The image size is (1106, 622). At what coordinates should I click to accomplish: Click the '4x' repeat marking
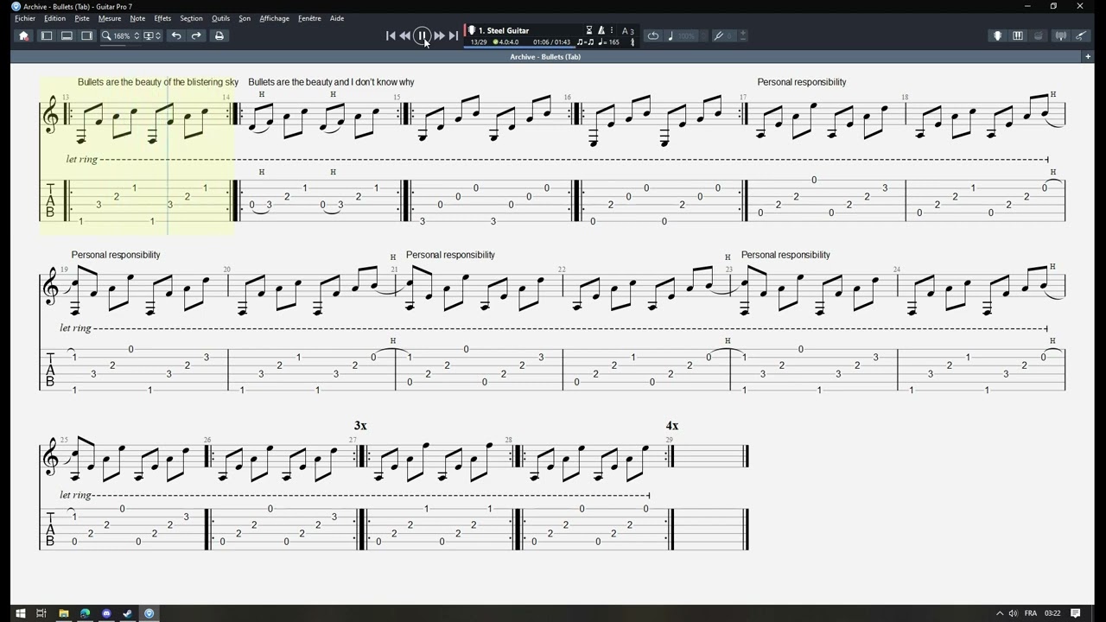pyautogui.click(x=672, y=426)
